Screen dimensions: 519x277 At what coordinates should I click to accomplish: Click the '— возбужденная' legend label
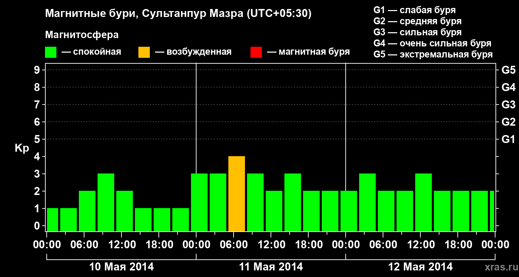pos(193,52)
